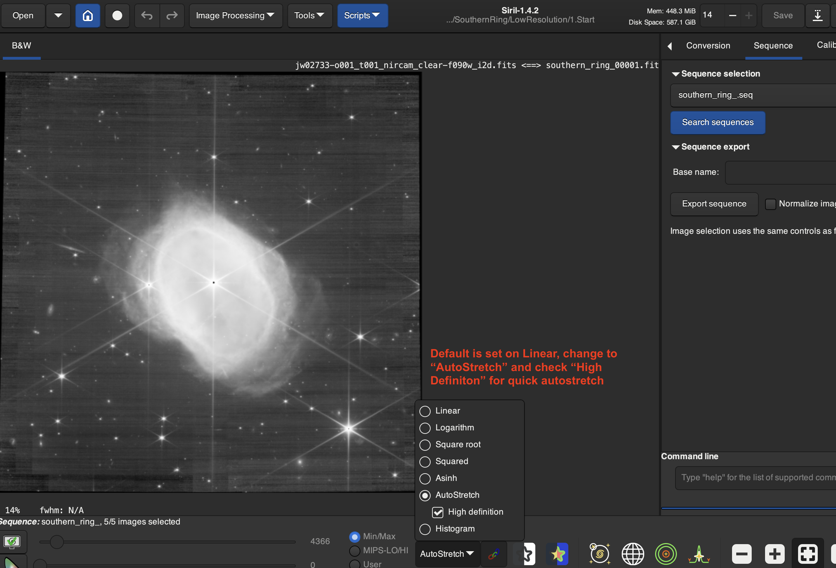
Task: Enable the Normalize images checkbox
Action: click(770, 204)
